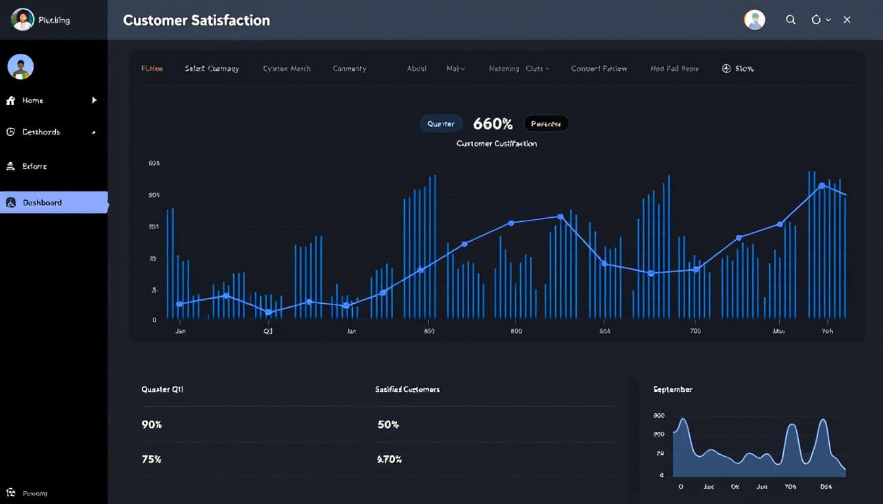Viewport: 883px width, 504px height.
Task: Select the orange highlighted first tab
Action: (152, 68)
